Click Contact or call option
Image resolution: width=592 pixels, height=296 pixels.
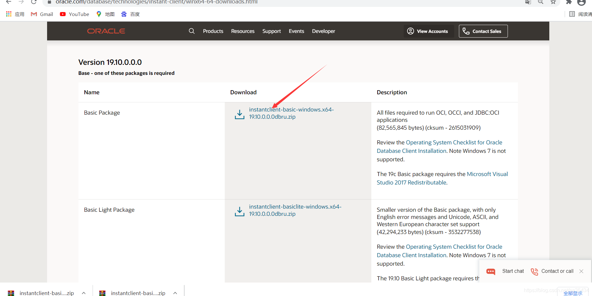click(x=557, y=271)
